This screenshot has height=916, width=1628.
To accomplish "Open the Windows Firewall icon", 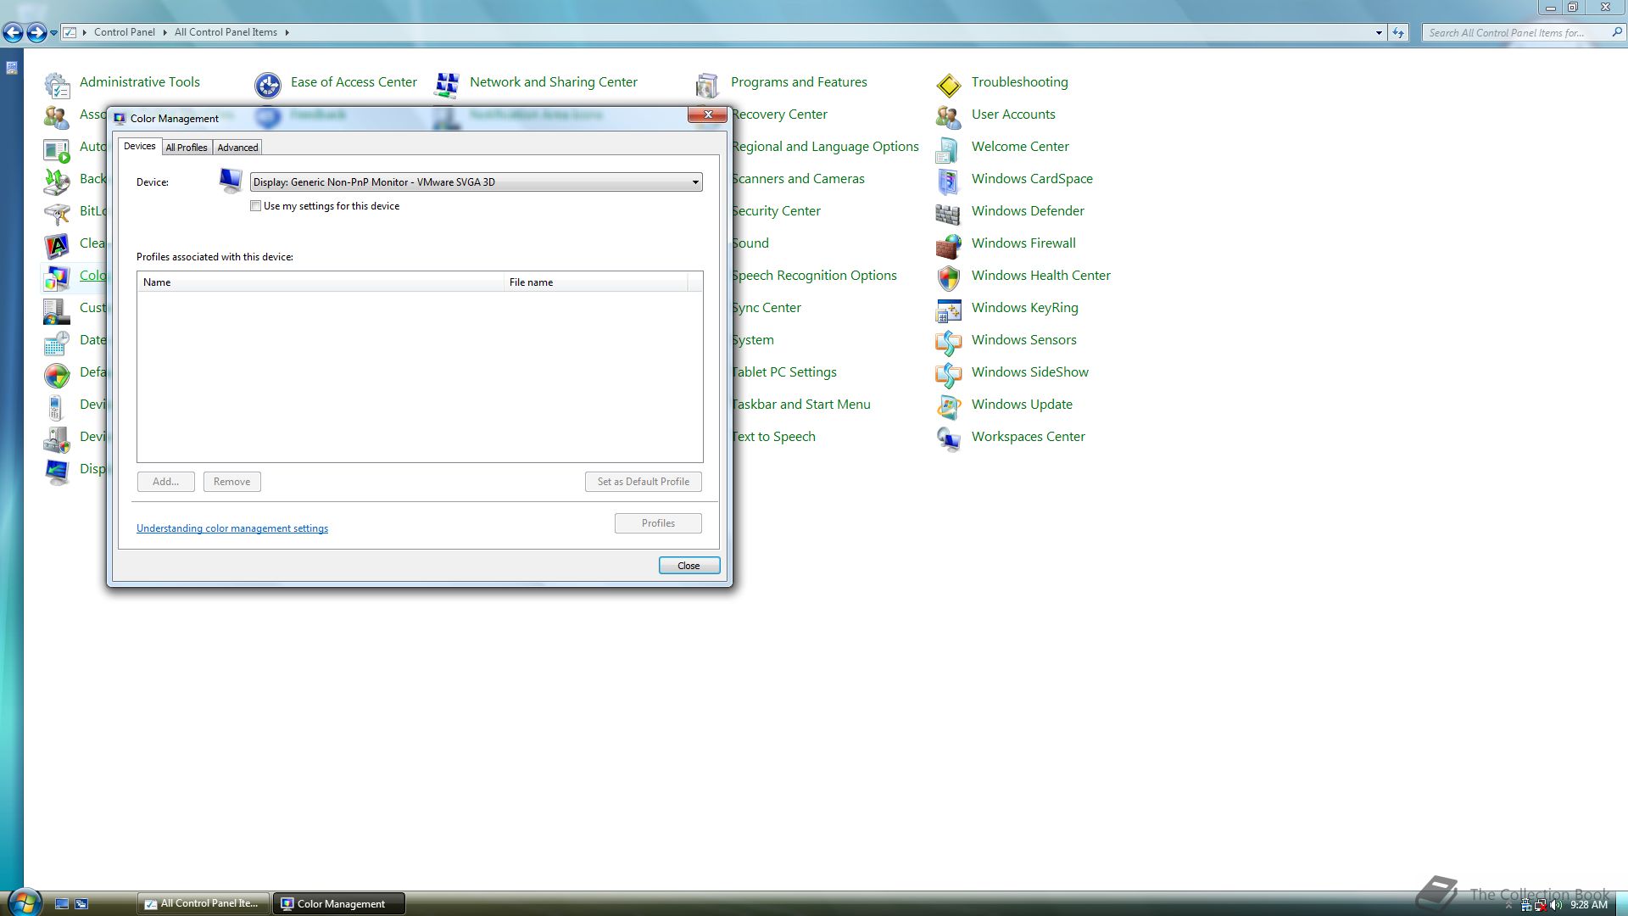I will pos(948,245).
